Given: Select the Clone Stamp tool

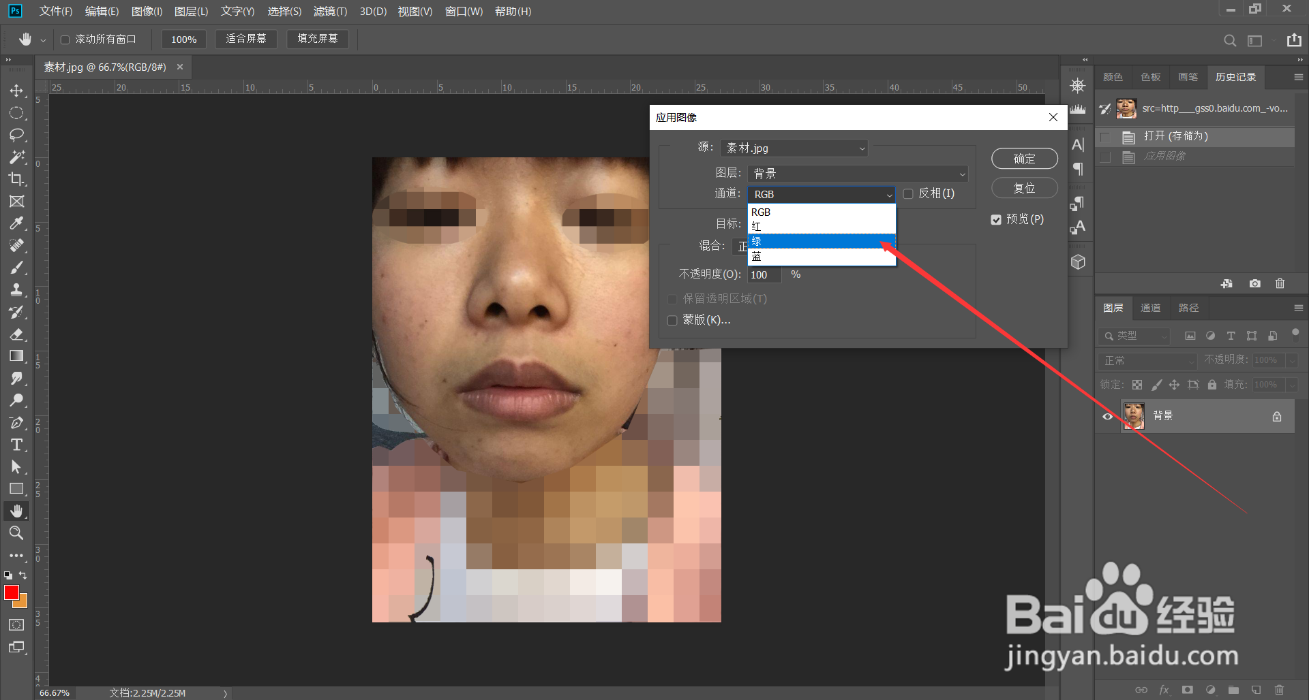Looking at the screenshot, I should click(16, 290).
